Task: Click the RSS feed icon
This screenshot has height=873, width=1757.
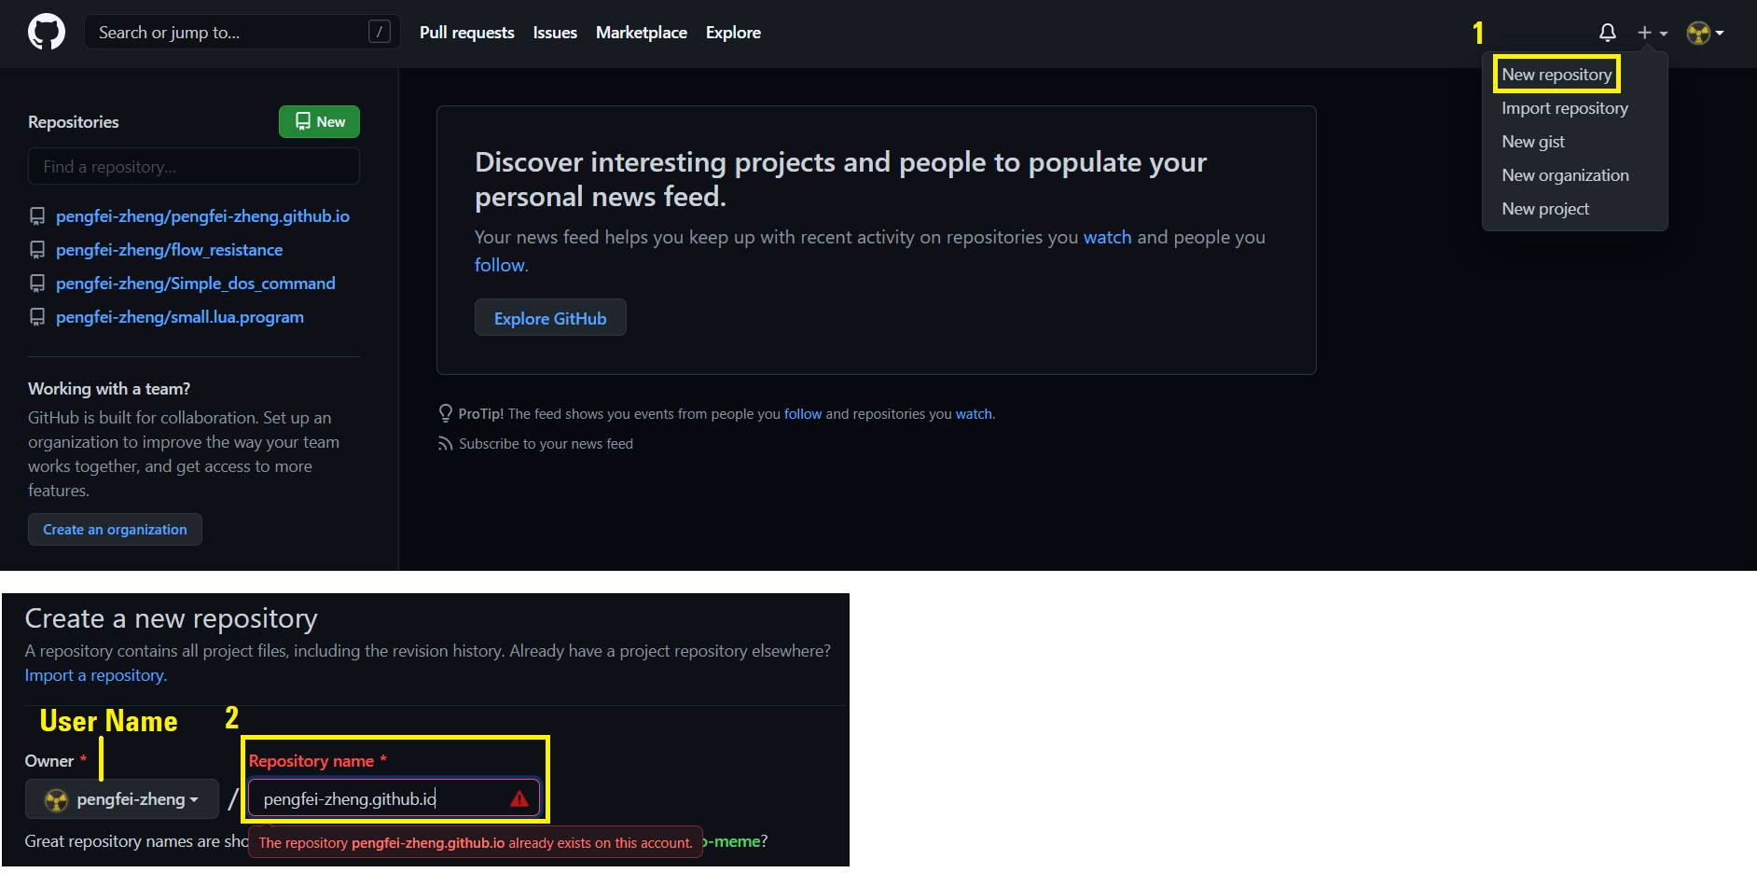Action: pyautogui.click(x=445, y=444)
